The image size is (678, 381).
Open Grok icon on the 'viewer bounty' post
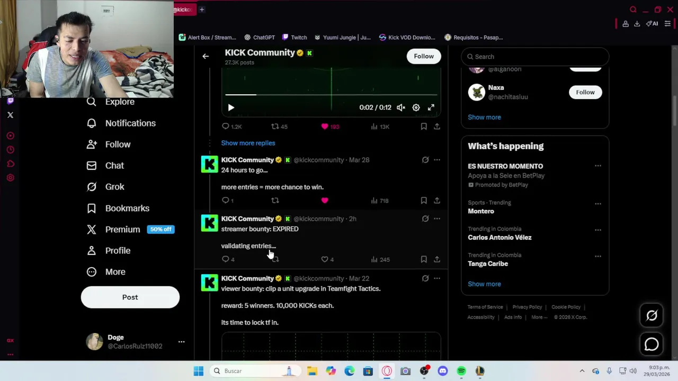coord(425,278)
